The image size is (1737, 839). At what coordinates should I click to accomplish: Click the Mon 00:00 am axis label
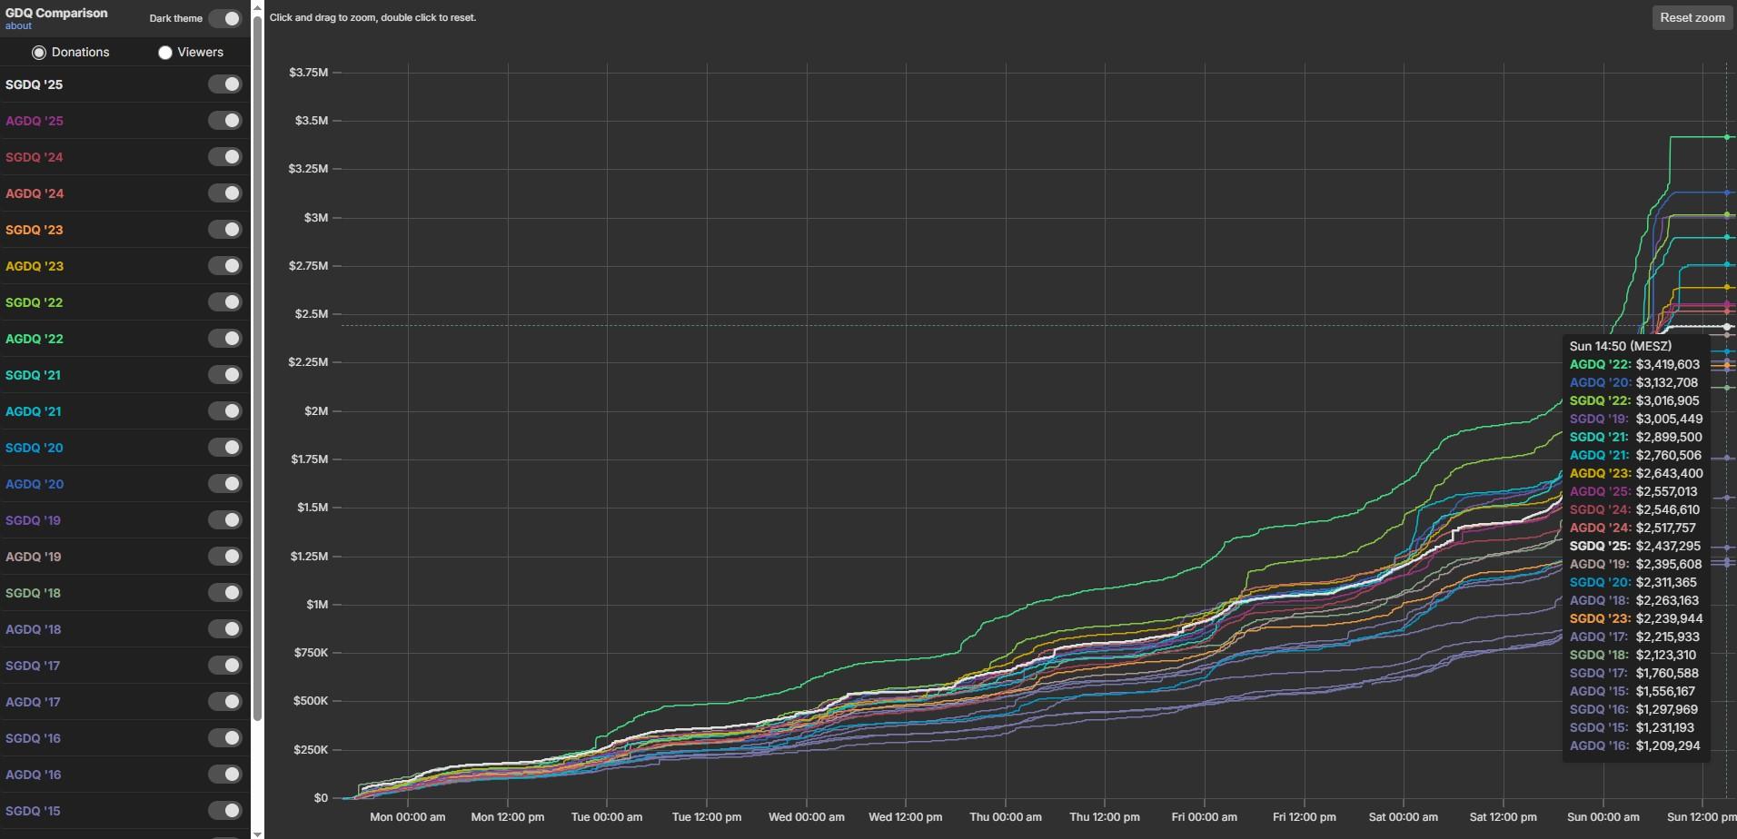408,817
